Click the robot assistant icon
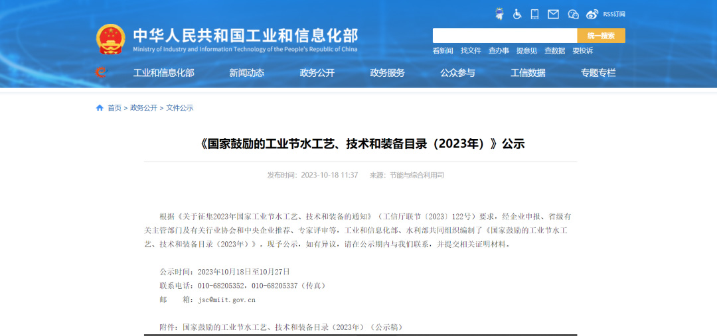The width and height of the screenshot is (717, 336). (499, 14)
